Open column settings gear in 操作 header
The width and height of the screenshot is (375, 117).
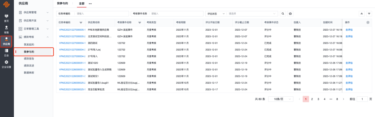point(368,22)
